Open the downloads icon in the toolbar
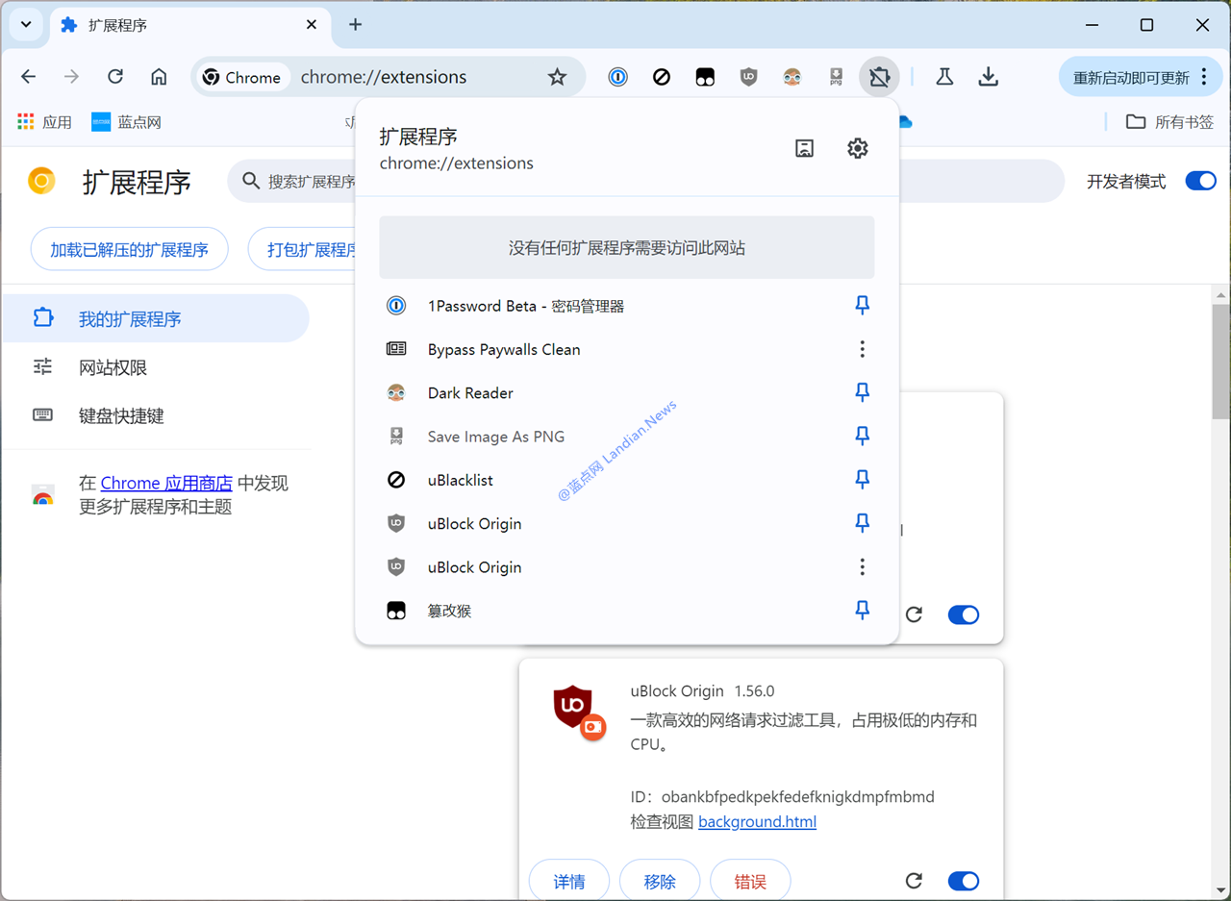Image resolution: width=1231 pixels, height=901 pixels. 988,77
